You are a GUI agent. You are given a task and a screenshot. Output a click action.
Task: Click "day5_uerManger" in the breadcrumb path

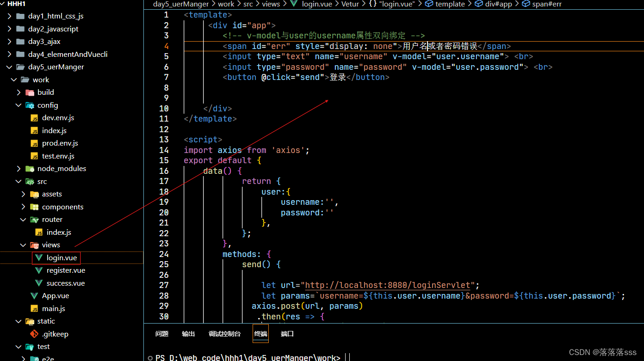coord(180,4)
